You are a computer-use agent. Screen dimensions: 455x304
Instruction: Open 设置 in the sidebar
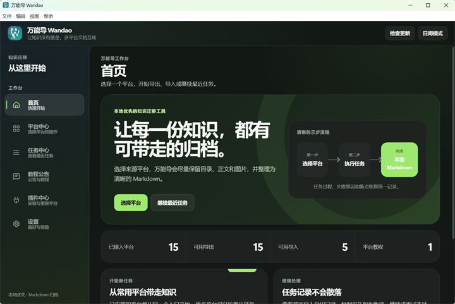[x=44, y=224]
